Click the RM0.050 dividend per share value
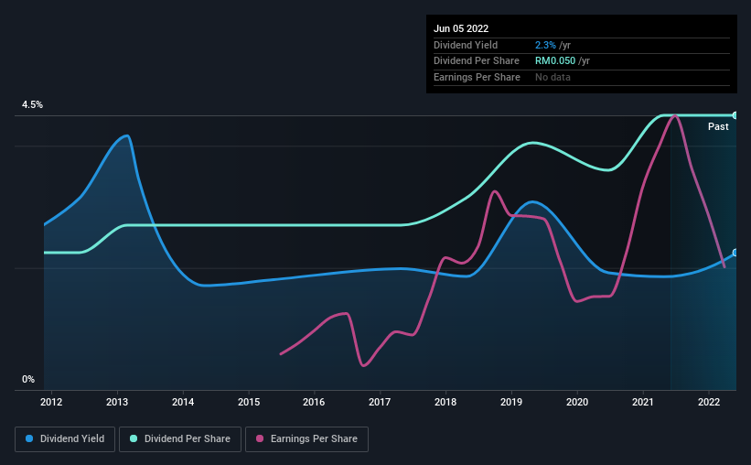Image resolution: width=751 pixels, height=465 pixels. tap(555, 61)
